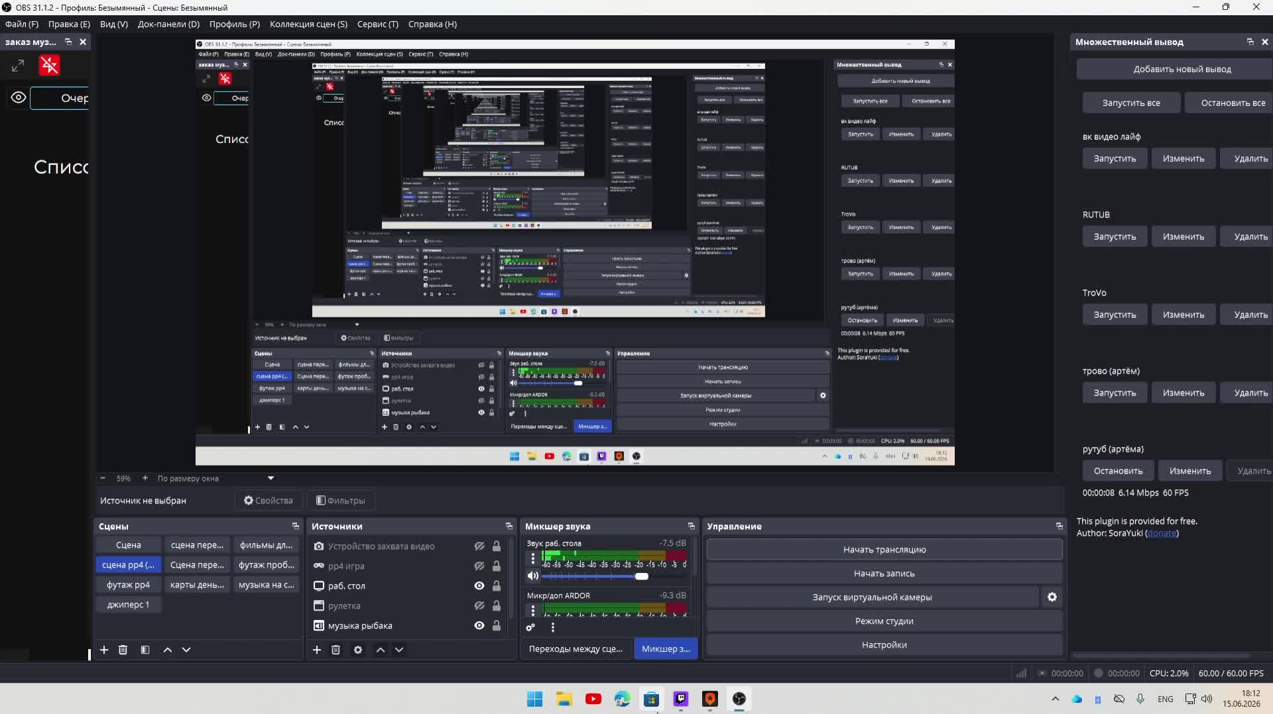Open the donate link
The image size is (1273, 714).
(x=1162, y=533)
